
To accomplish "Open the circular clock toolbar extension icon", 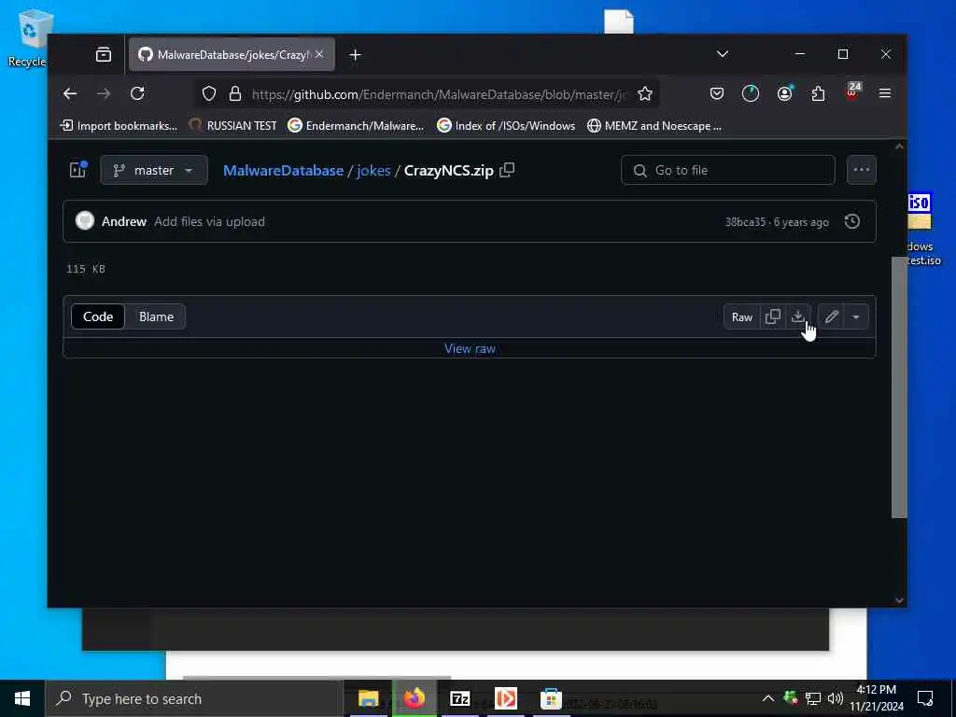I will coord(750,93).
